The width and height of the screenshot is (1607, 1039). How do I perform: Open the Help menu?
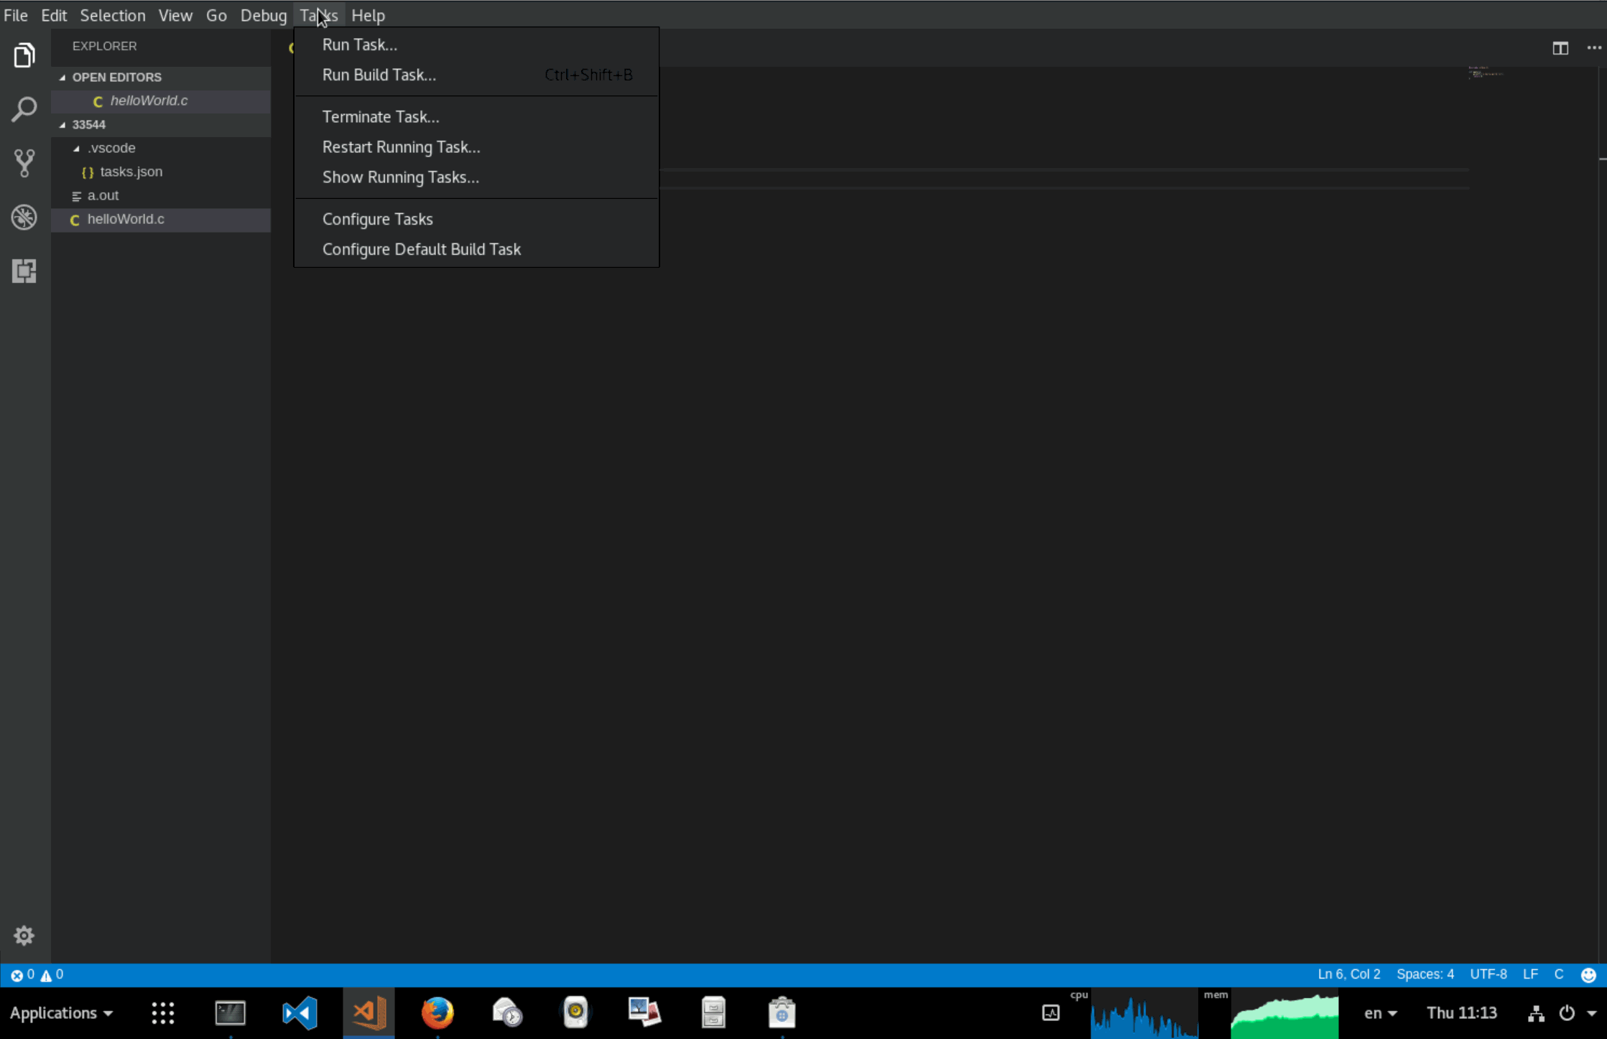click(369, 15)
